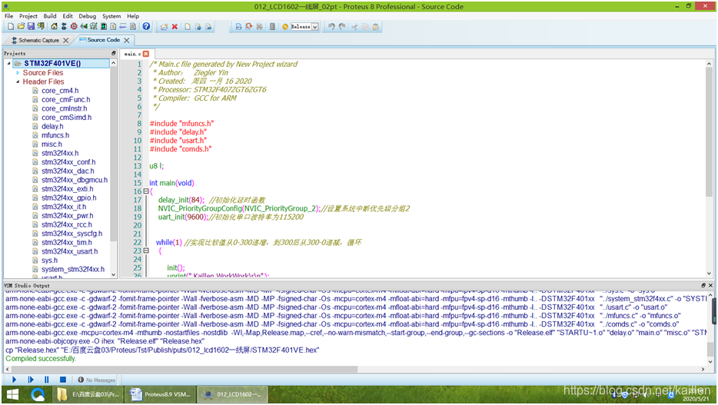Start simulation with the Play button
Screen dimensions: 718x405
click(x=14, y=380)
